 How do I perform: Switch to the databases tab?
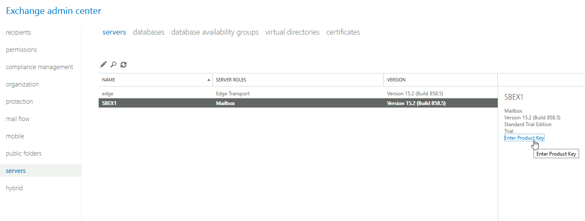click(149, 32)
